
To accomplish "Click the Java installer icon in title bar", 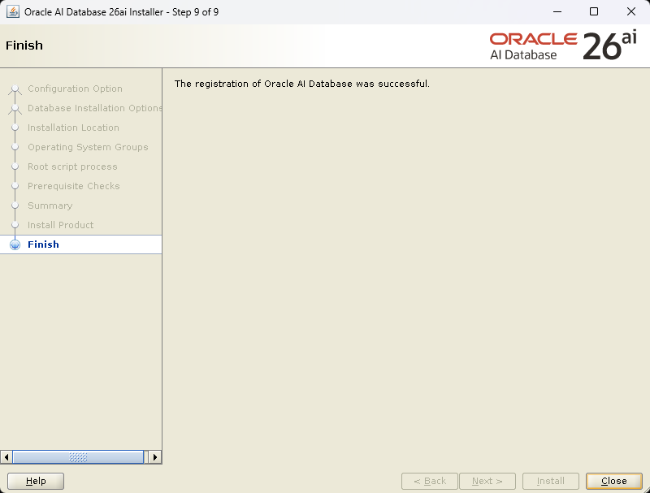I will pos(13,11).
